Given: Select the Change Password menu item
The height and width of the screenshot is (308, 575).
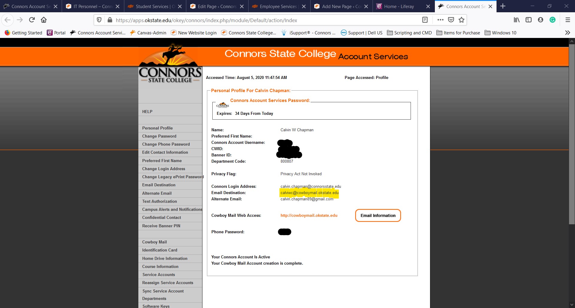Looking at the screenshot, I should pos(159,136).
